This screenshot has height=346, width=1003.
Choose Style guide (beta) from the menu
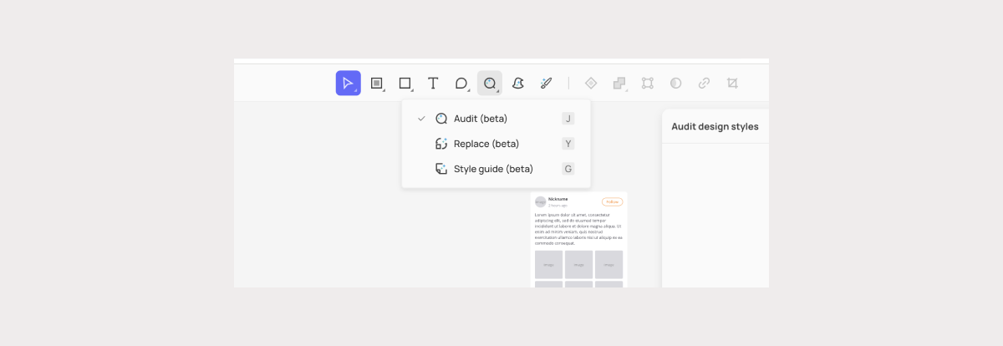(492, 169)
